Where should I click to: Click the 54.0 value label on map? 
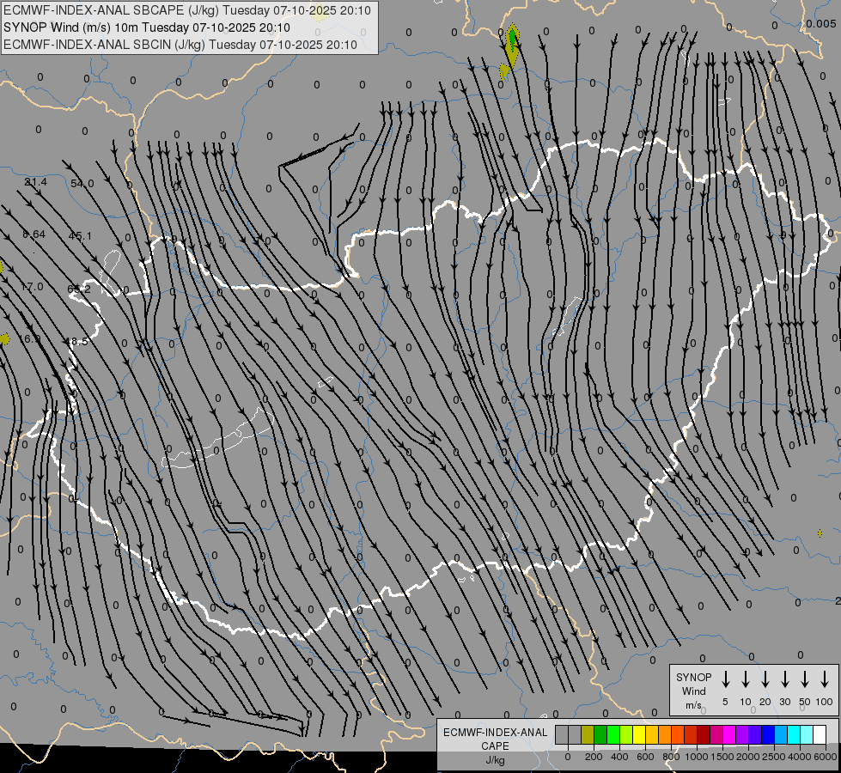pyautogui.click(x=82, y=184)
